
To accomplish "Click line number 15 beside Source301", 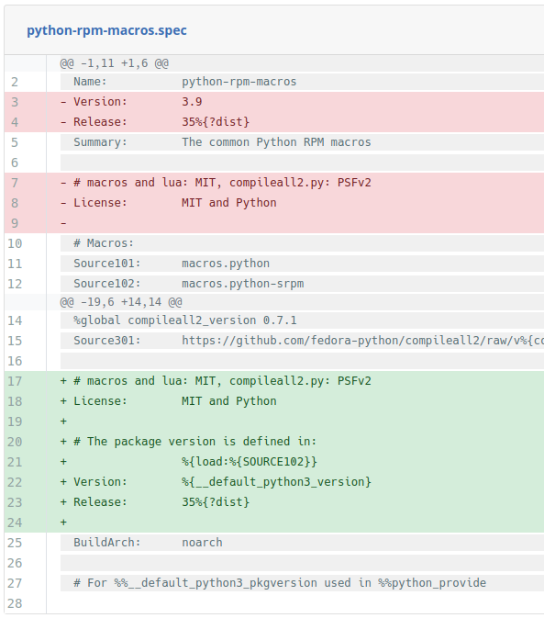I will point(15,341).
